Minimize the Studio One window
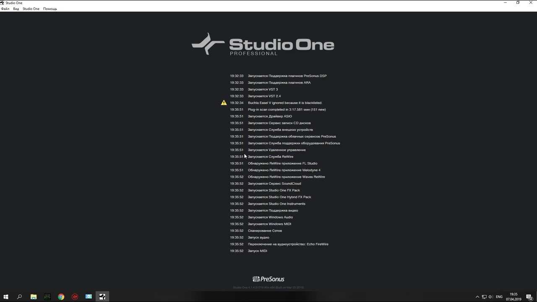 505,3
